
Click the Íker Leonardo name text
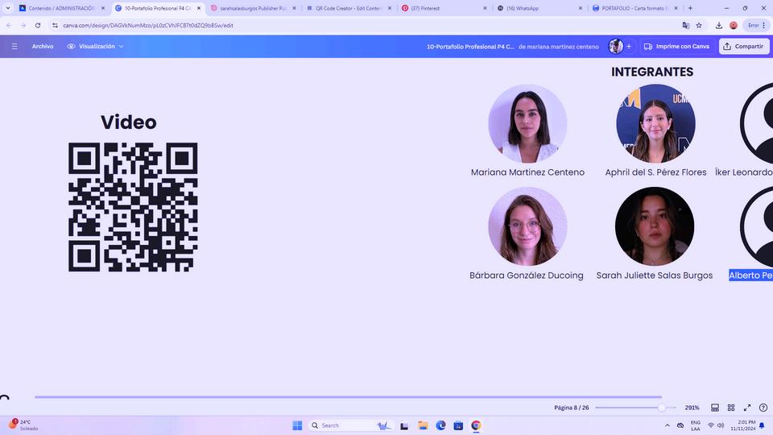[744, 172]
